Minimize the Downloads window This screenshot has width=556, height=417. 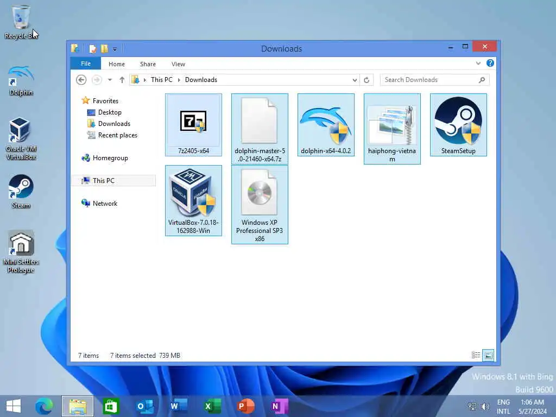pyautogui.click(x=451, y=47)
